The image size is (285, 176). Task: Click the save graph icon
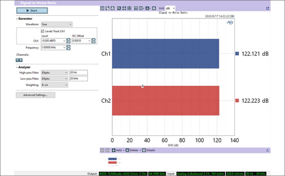(x=102, y=8)
